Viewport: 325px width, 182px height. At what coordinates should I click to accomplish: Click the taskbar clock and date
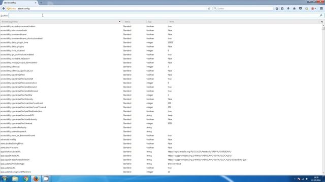[x=316, y=178]
